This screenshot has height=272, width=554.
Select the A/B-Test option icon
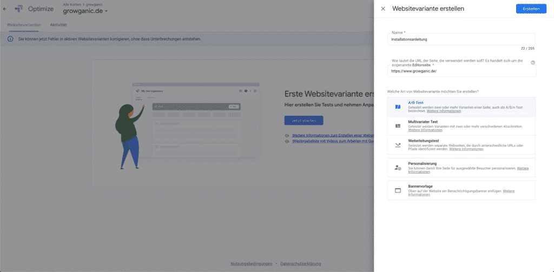[398, 107]
